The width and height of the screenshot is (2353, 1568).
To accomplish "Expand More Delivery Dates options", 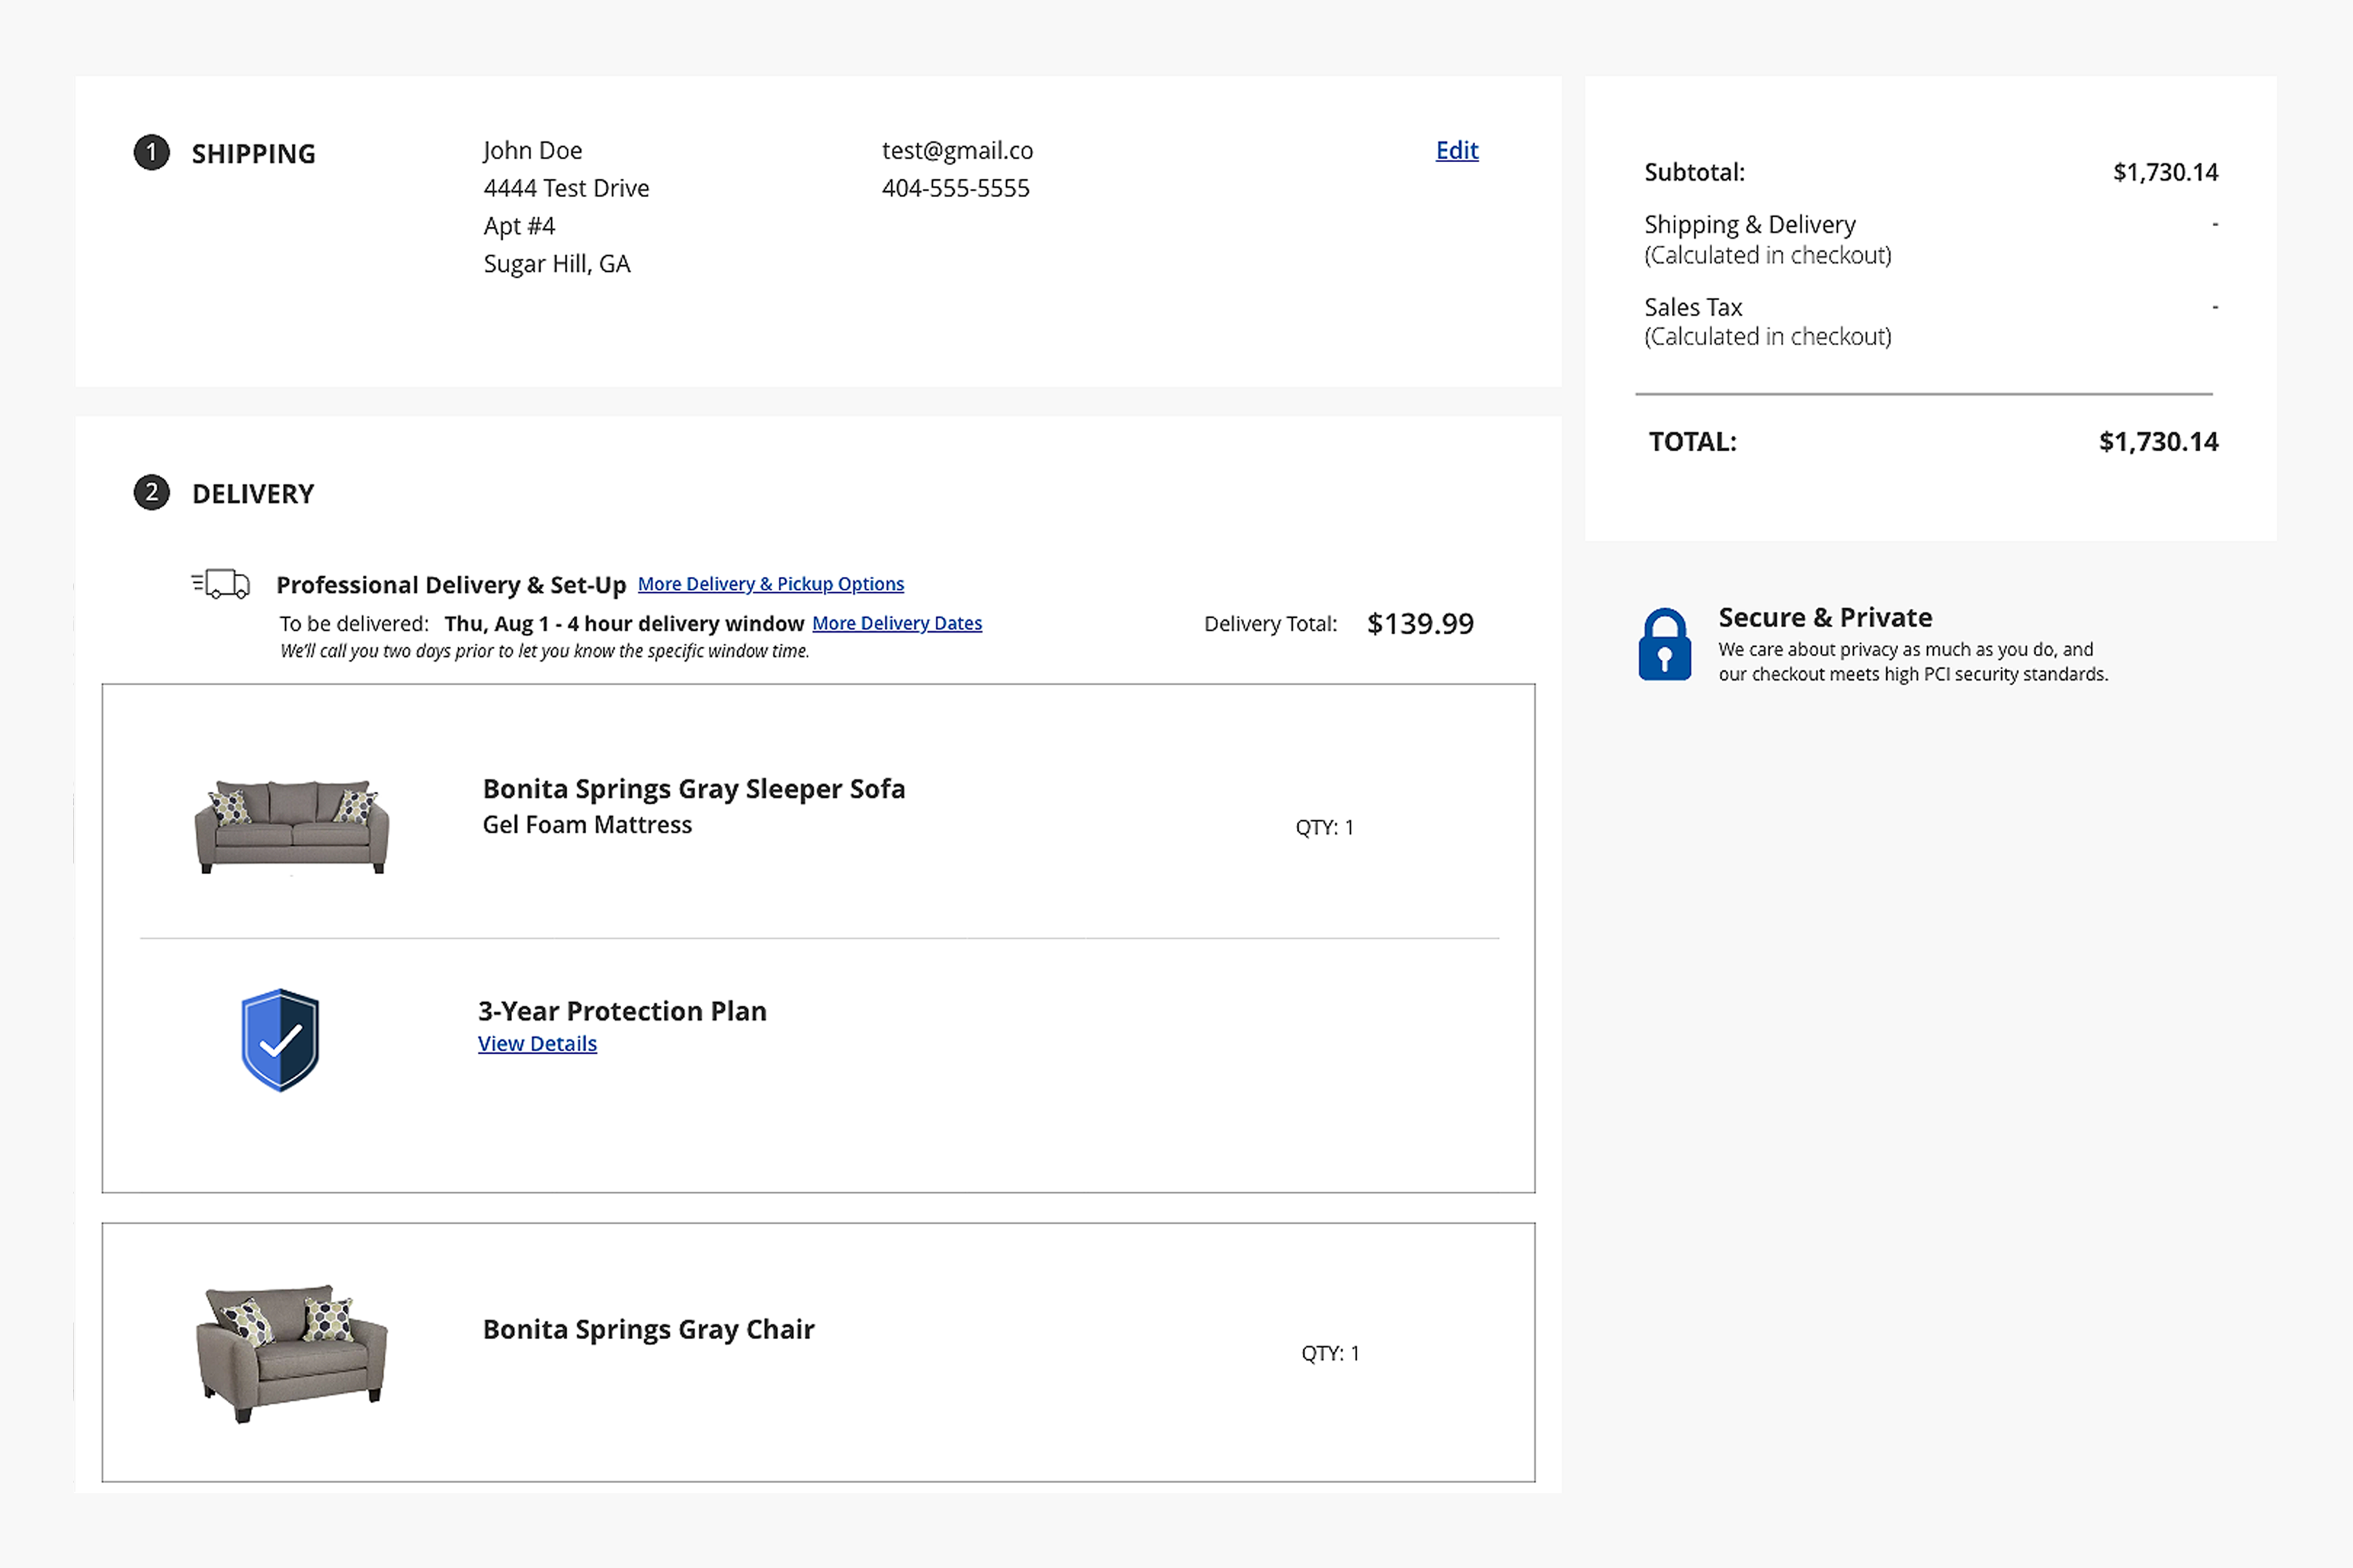I will coord(898,623).
